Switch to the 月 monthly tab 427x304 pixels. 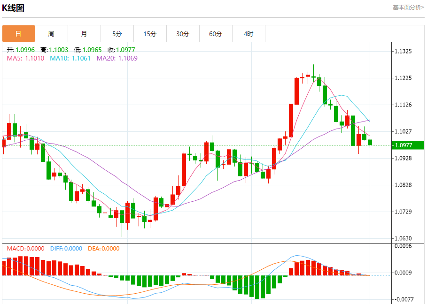click(x=85, y=34)
